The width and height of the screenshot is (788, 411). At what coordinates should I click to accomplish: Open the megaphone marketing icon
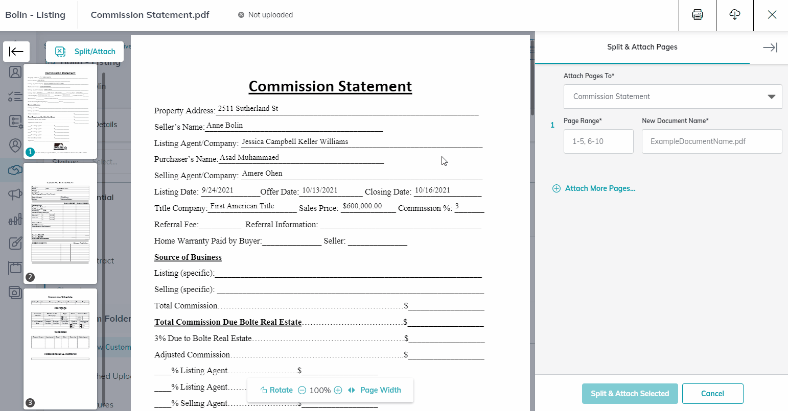[15, 195]
